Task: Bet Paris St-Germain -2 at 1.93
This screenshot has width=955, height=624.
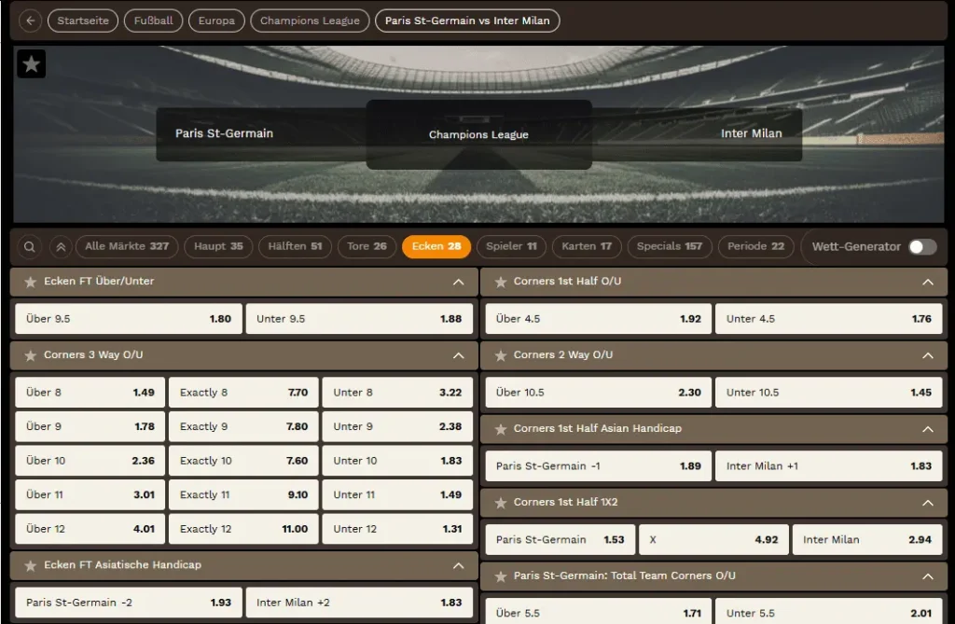Action: 129,603
